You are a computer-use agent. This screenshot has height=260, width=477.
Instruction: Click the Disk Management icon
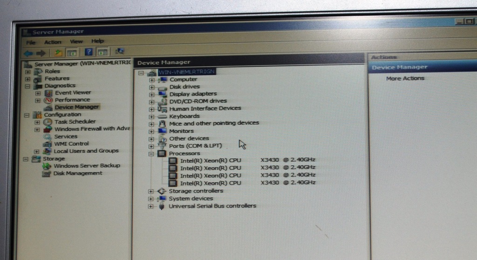[46, 173]
